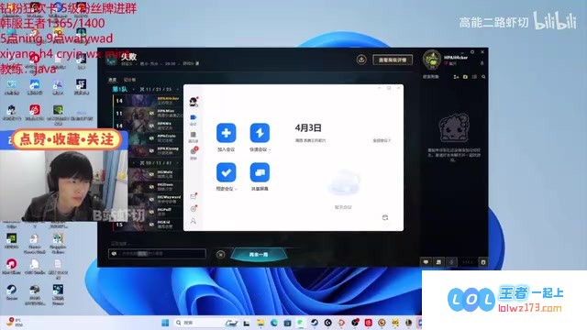The height and width of the screenshot is (330, 587).
Task: Start a quick meeting via lightning icon
Action: tap(260, 133)
